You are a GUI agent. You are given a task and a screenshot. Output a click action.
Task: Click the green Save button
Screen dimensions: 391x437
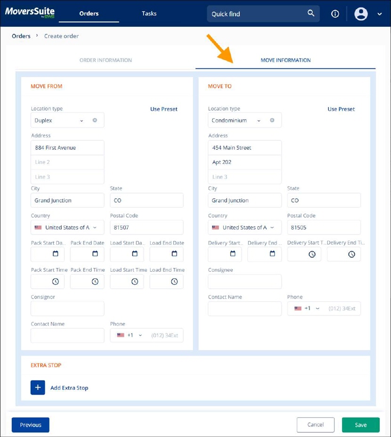(360, 425)
